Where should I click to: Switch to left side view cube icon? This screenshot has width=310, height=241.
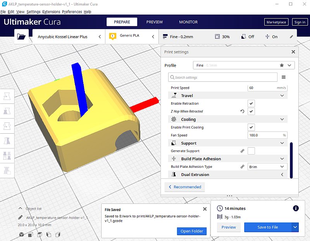[x=49, y=235]
